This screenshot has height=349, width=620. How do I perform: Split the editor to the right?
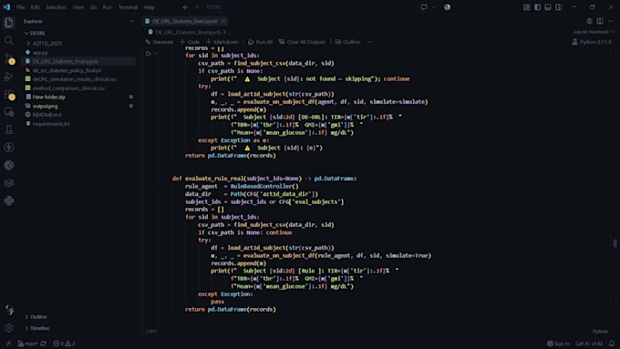600,21
